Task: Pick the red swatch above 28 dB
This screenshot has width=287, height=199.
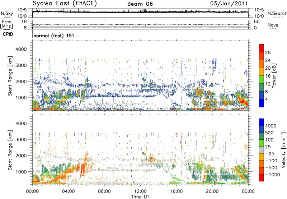Action: coord(262,48)
